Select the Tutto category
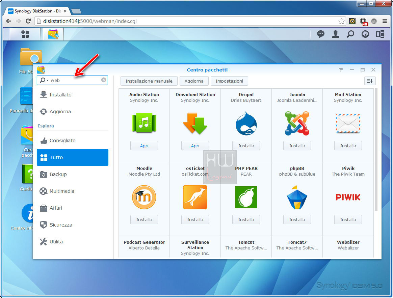Image resolution: width=393 pixels, height=298 pixels. [73, 157]
